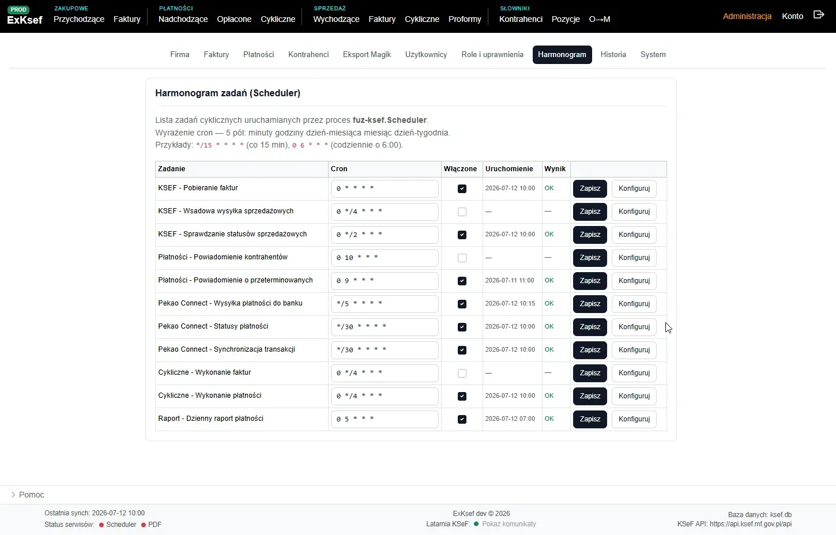The width and height of the screenshot is (836, 535).
Task: Configure Raport - Dzienny raport płatności task
Action: pyautogui.click(x=634, y=419)
